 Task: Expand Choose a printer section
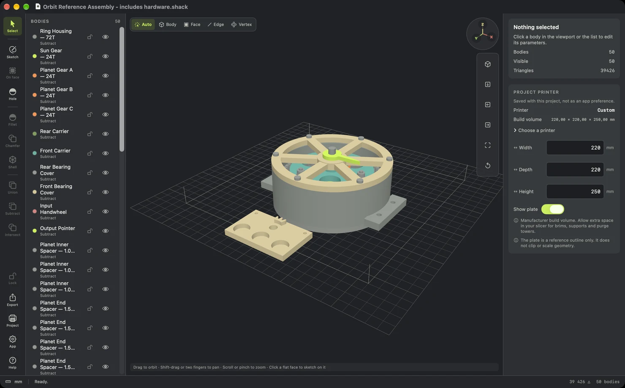(534, 130)
